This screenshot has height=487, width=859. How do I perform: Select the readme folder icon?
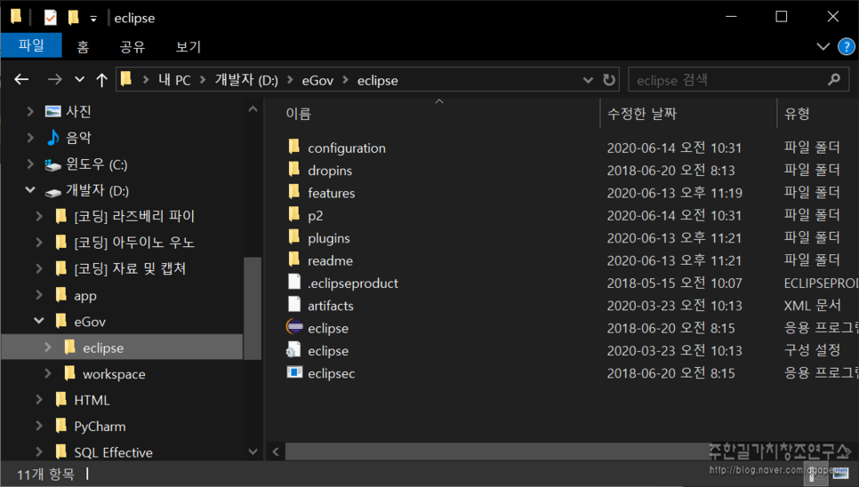point(294,259)
